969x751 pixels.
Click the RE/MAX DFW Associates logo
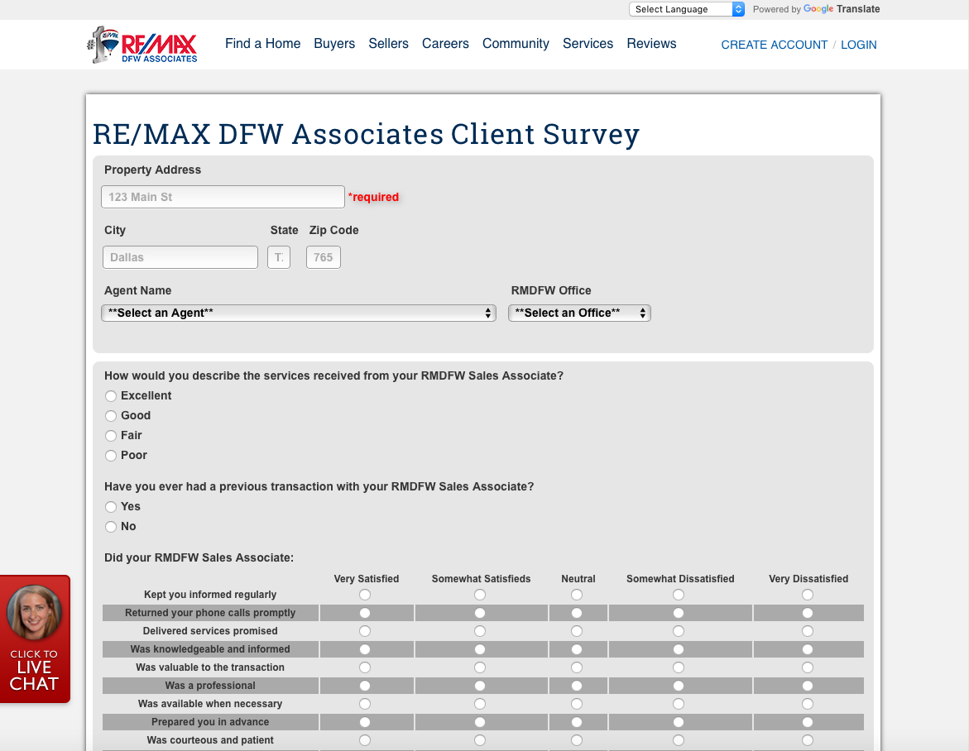pos(142,44)
